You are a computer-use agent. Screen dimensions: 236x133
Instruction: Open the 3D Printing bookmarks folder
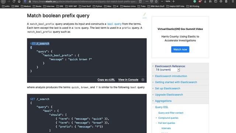[193, 6]
